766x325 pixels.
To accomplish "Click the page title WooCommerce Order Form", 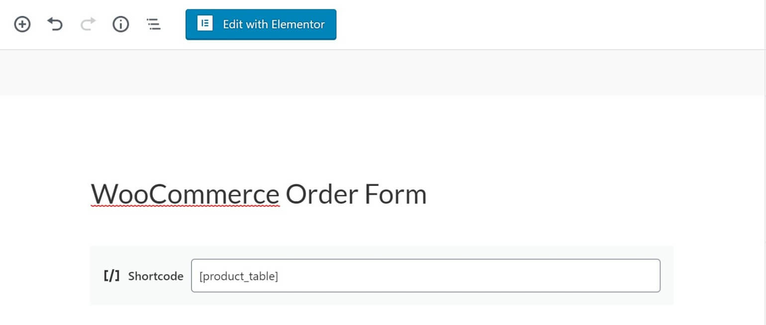I will point(258,194).
